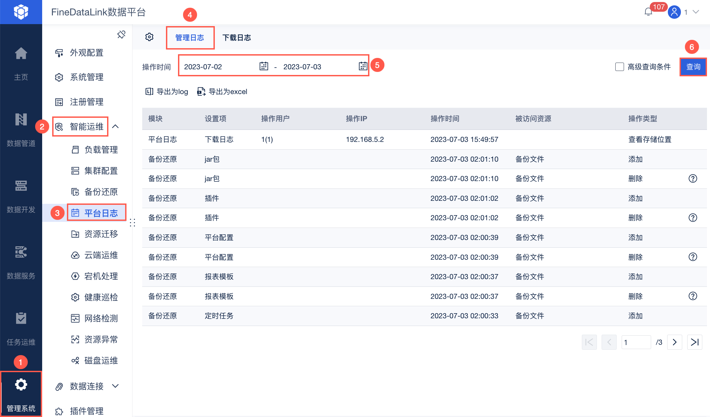The height and width of the screenshot is (417, 710).
Task: Expand the 数据连接 menu section
Action: (x=115, y=386)
